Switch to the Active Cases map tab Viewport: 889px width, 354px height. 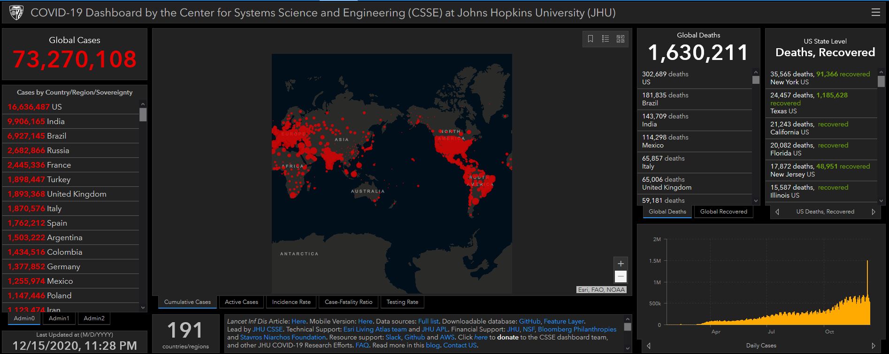pos(241,302)
